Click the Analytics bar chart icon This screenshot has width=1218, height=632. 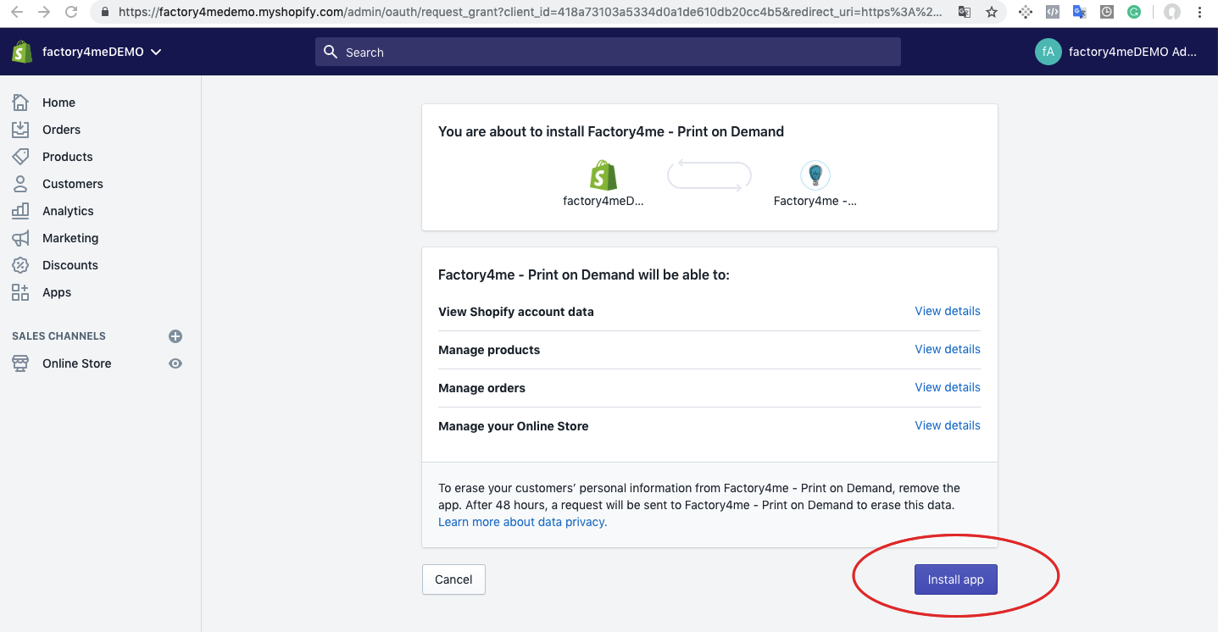pos(20,210)
